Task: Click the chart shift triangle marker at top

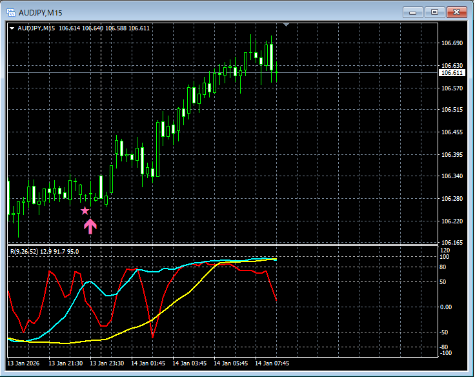Action: coord(286,25)
